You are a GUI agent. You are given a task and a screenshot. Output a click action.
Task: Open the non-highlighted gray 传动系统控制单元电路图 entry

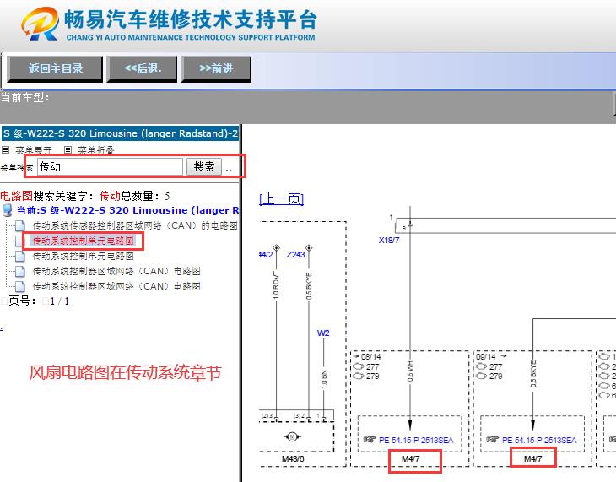(83, 256)
